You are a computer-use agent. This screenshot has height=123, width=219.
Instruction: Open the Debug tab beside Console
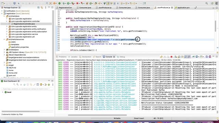(121, 57)
